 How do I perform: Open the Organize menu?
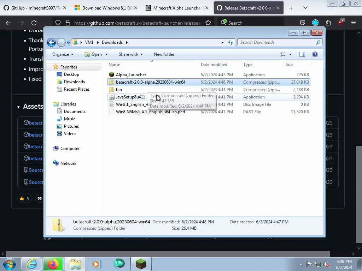coord(63,54)
